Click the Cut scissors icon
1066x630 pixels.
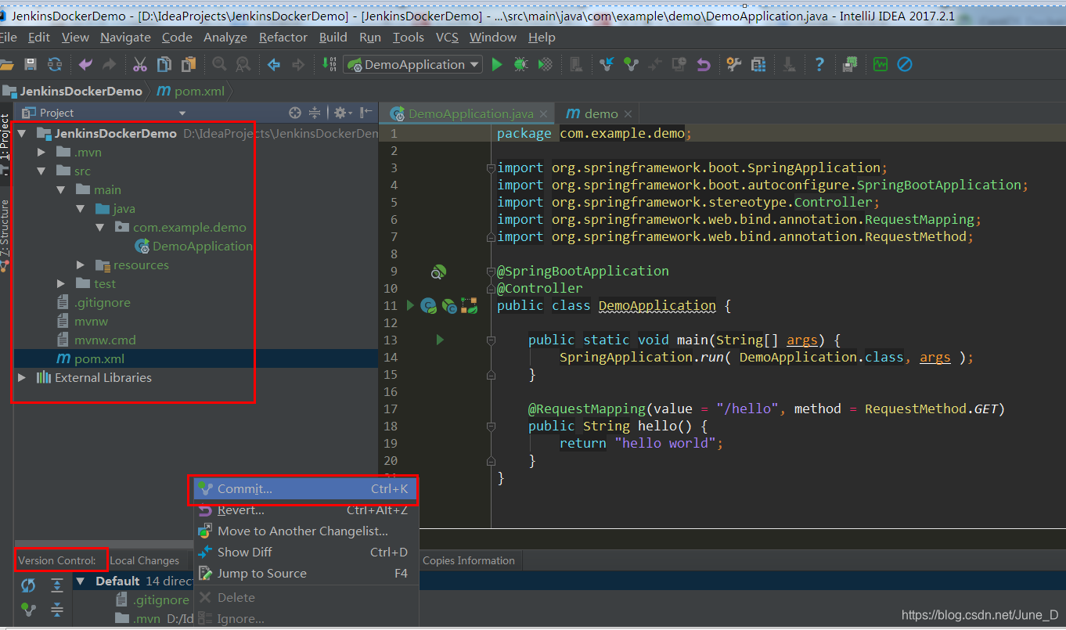pos(140,65)
